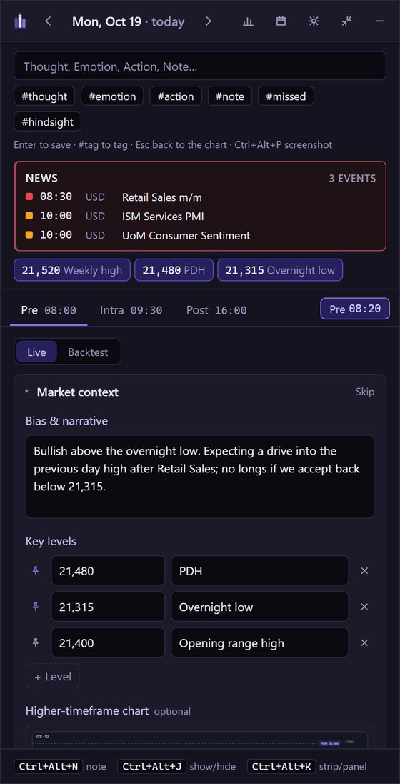Viewport: 400px width, 784px height.
Task: Click the 21,520 Weekly high chip
Action: point(72,270)
